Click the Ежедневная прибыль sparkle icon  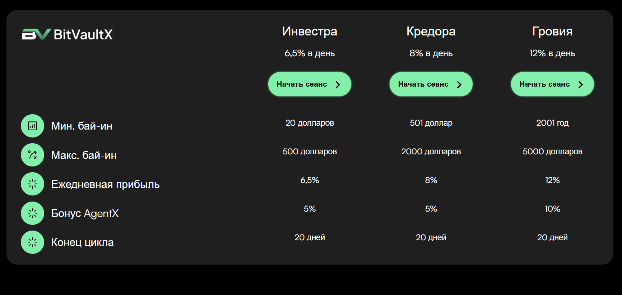(33, 184)
